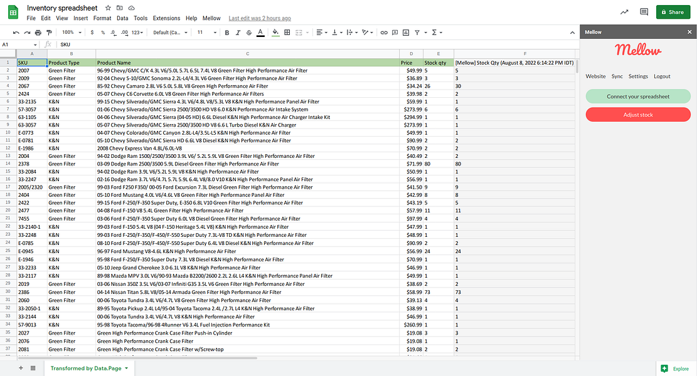The image size is (697, 376).
Task: Toggle bold formatting
Action: coord(226,33)
